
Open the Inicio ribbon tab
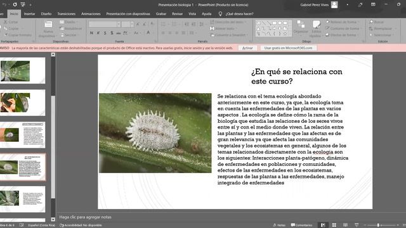[14, 14]
